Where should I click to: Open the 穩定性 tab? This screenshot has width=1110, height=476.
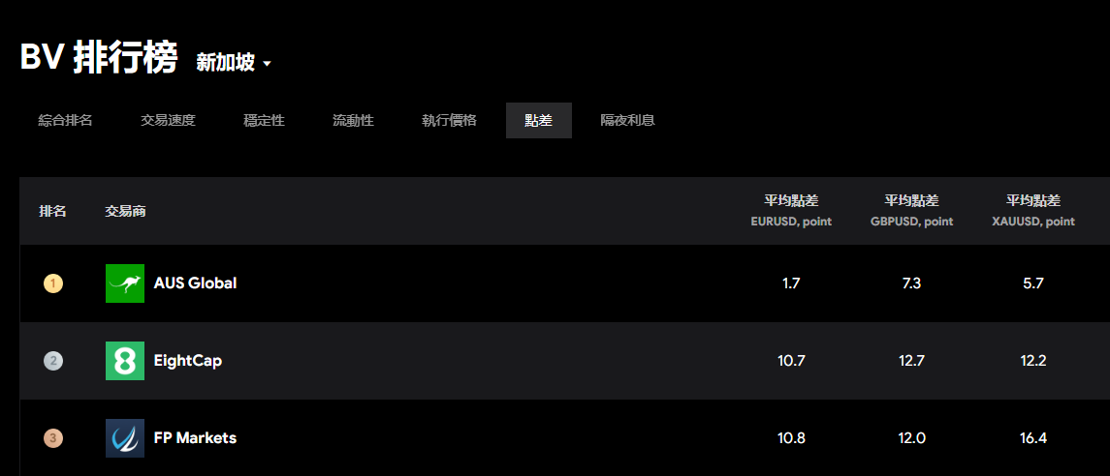point(264,121)
